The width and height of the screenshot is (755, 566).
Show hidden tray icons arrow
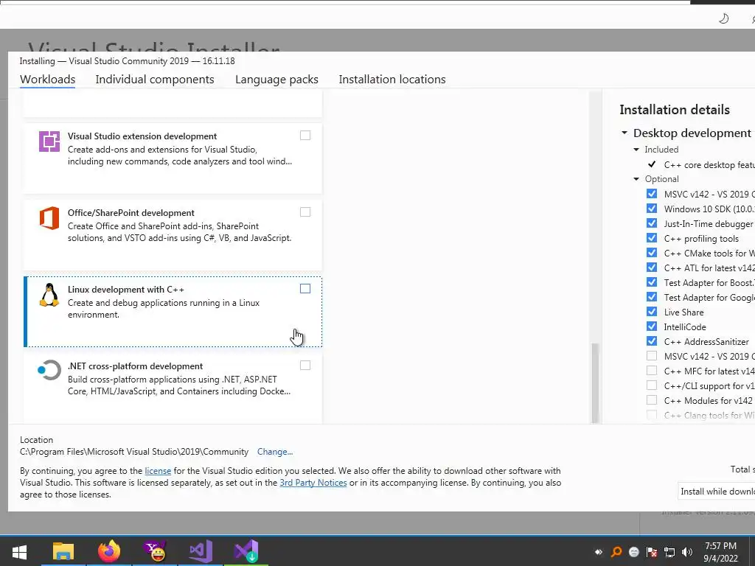[599, 552]
